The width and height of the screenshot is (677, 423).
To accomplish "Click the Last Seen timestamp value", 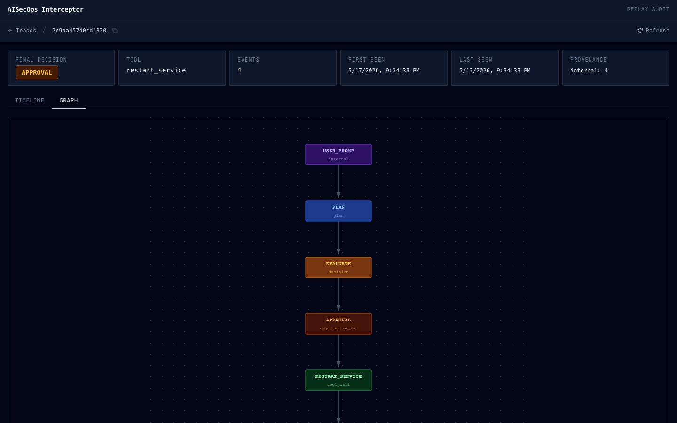I will 495,70.
